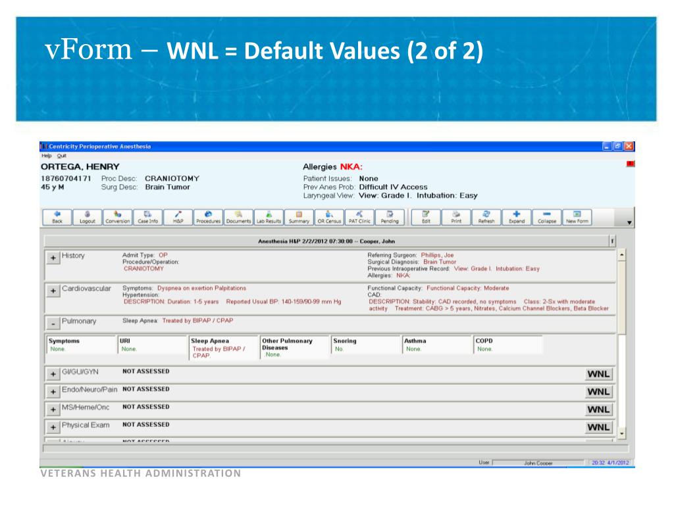View Lab Results via toolbar
Viewport: 674px width, 505px height.
pos(269,217)
